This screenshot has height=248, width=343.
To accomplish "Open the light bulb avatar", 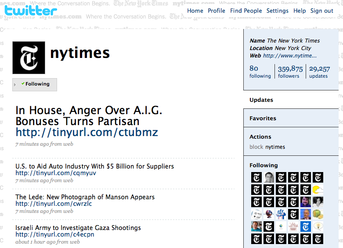I will tap(318, 226).
